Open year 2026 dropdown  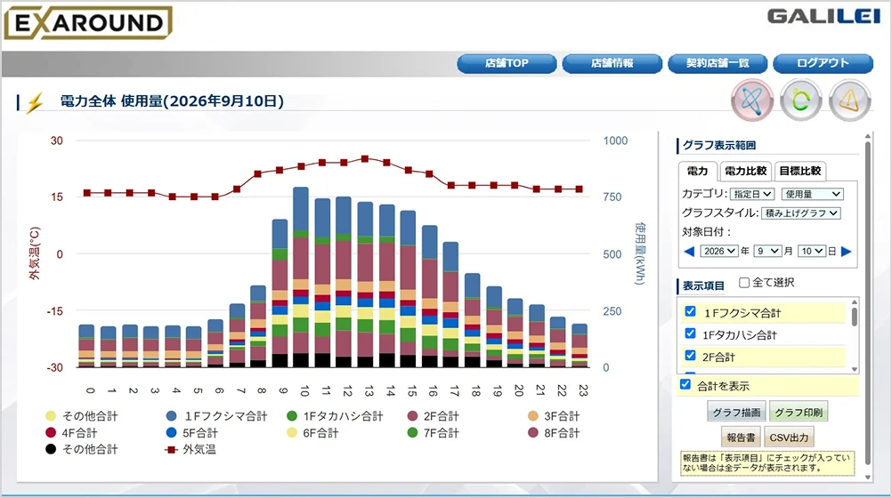718,252
